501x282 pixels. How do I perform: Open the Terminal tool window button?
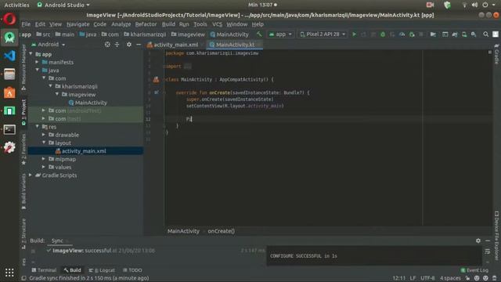click(x=44, y=270)
